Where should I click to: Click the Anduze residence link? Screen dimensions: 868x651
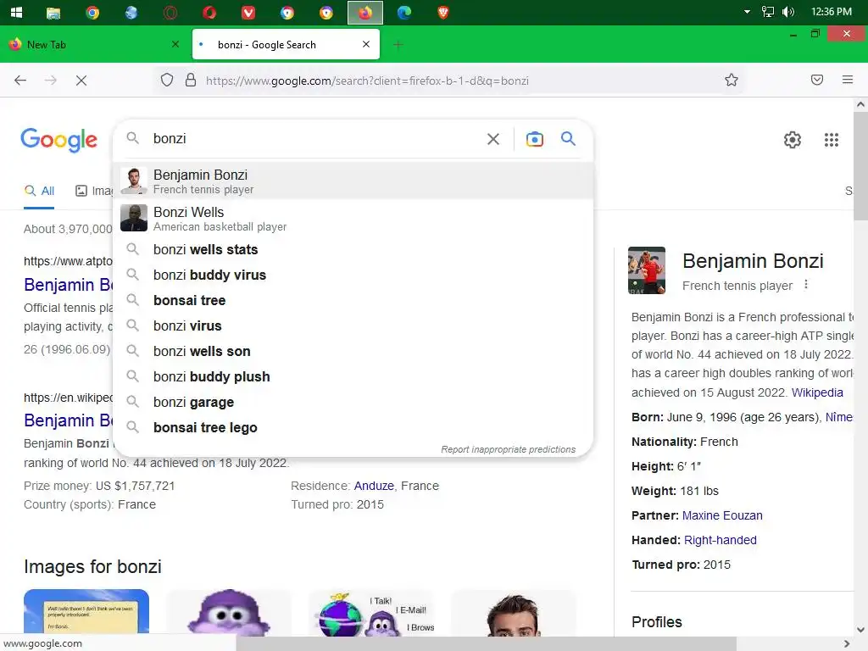(374, 486)
